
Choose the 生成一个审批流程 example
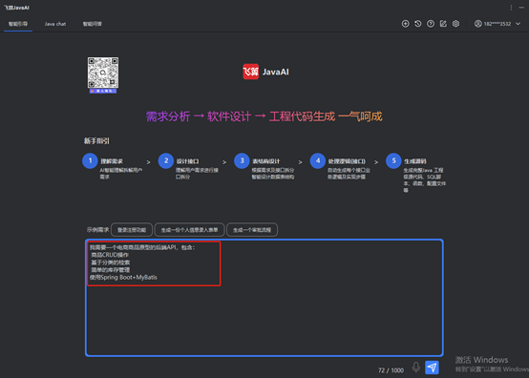252,230
